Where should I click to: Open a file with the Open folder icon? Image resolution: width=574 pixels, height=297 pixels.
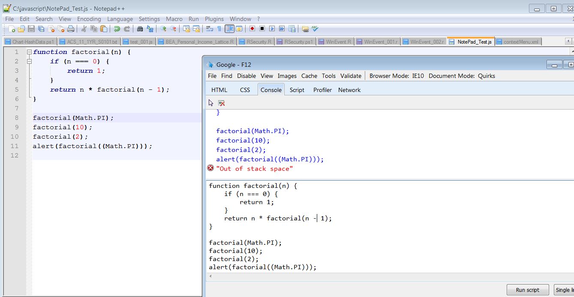(x=21, y=29)
